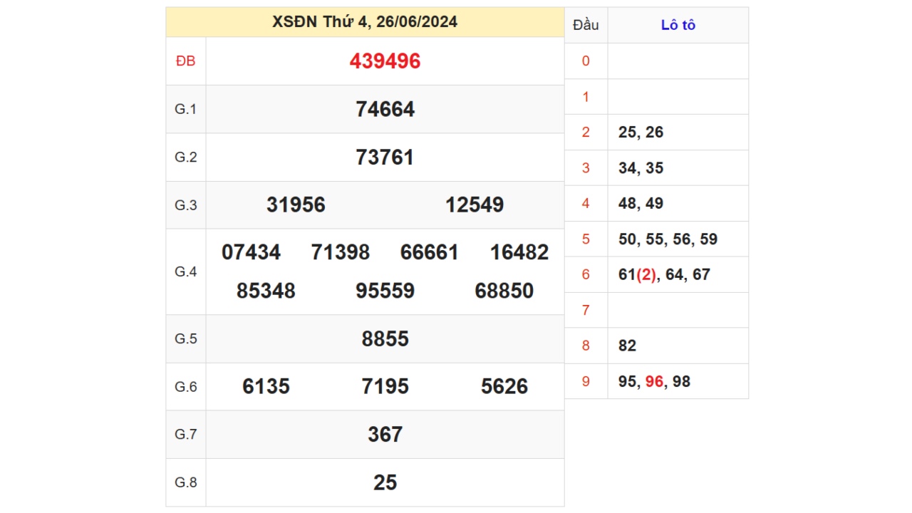Select G.4 number 66661
Image resolution: width=912 pixels, height=513 pixels.
430,252
